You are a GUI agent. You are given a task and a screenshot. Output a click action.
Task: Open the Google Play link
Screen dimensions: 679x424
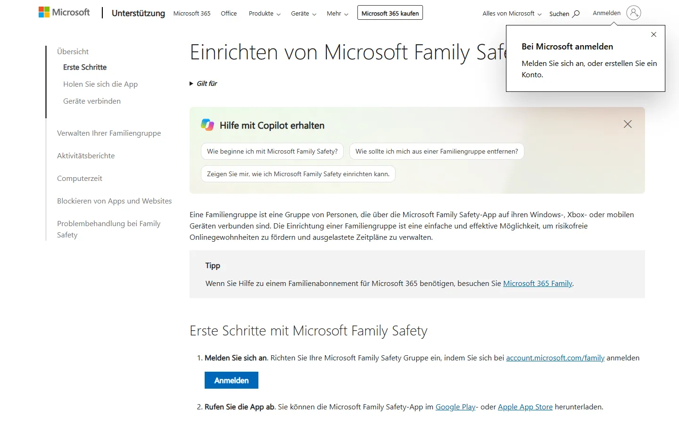[x=455, y=407]
